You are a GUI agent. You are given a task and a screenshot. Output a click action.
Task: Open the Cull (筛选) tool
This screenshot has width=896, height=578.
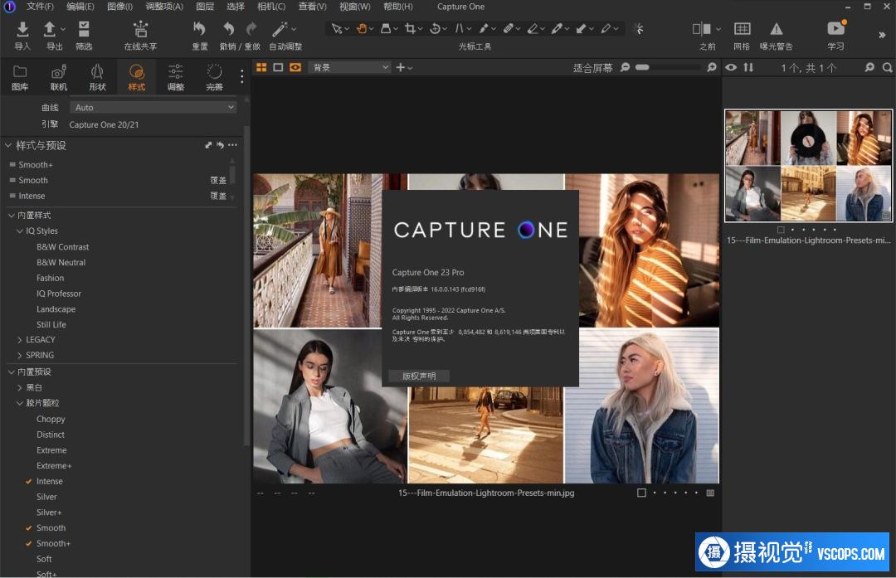[84, 29]
